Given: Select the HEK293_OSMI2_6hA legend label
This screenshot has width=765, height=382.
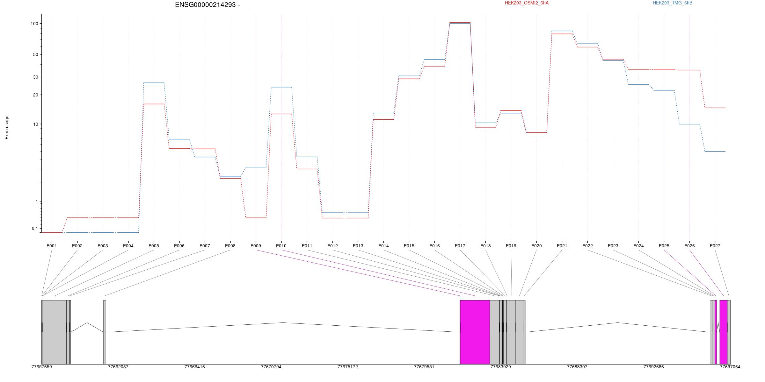Looking at the screenshot, I should pyautogui.click(x=527, y=3).
